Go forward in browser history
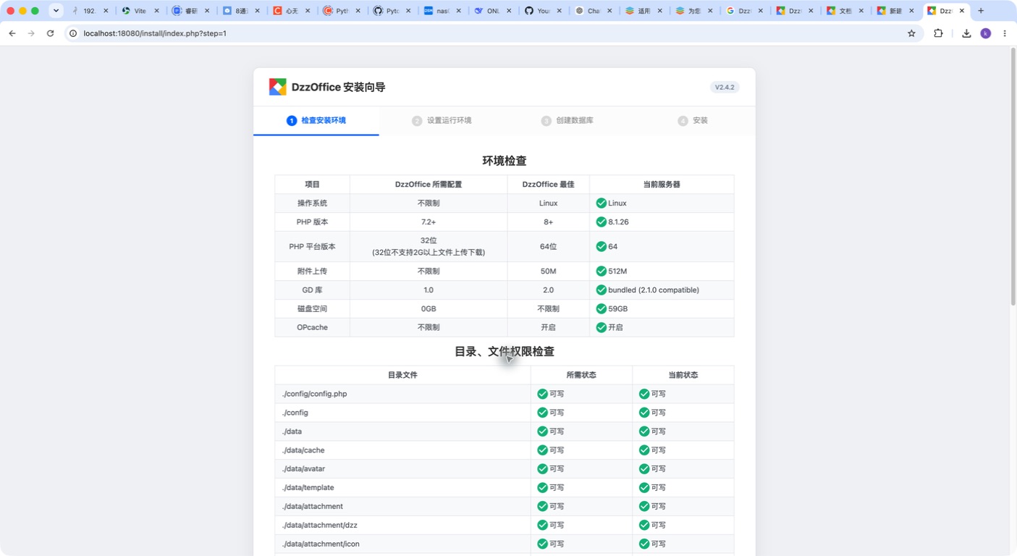1017x556 pixels. pos(31,33)
